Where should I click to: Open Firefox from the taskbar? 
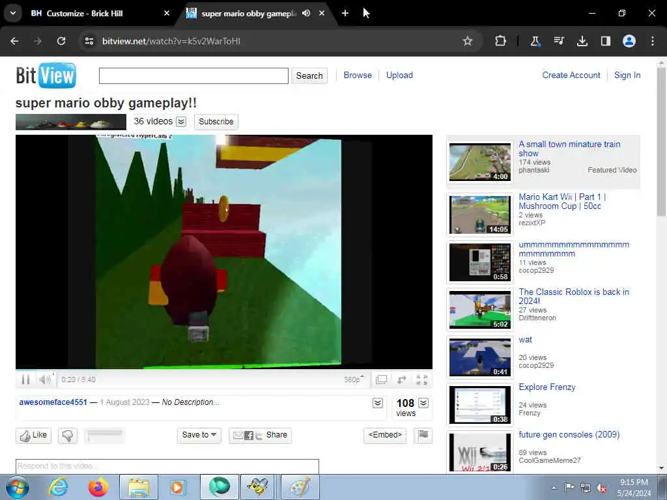(x=98, y=487)
